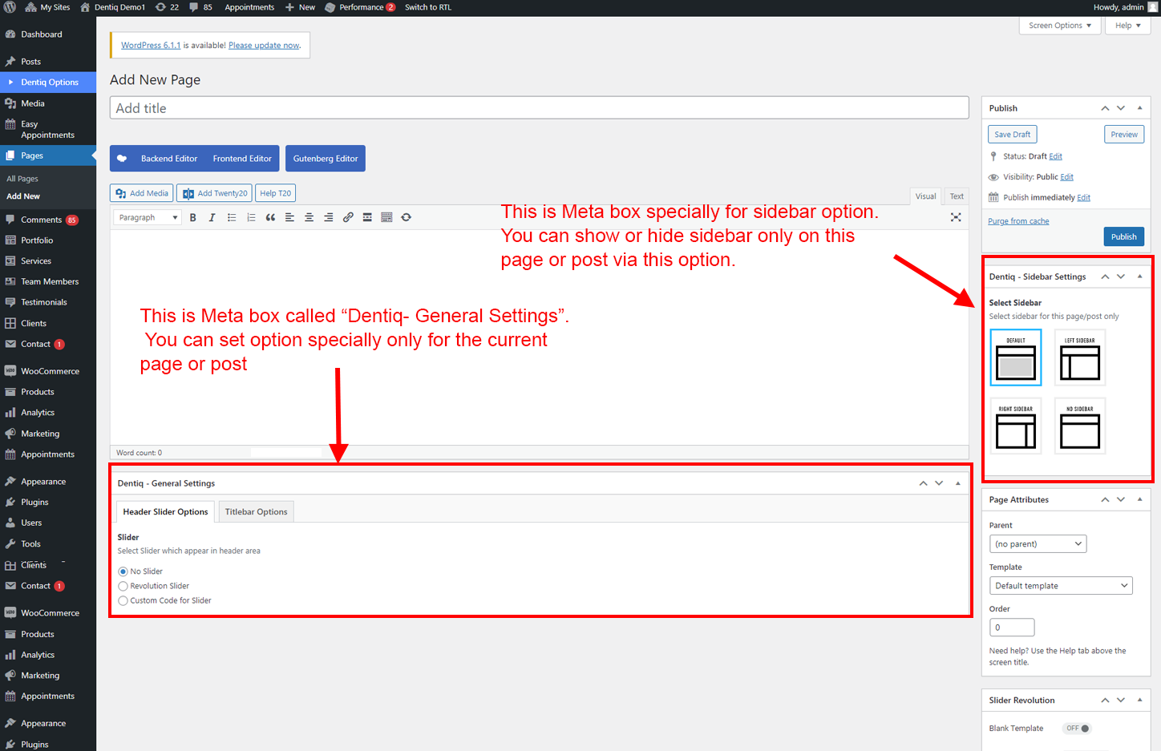Toggle bold formatting in editor toolbar
Screen dimensions: 1161x751
[192, 217]
